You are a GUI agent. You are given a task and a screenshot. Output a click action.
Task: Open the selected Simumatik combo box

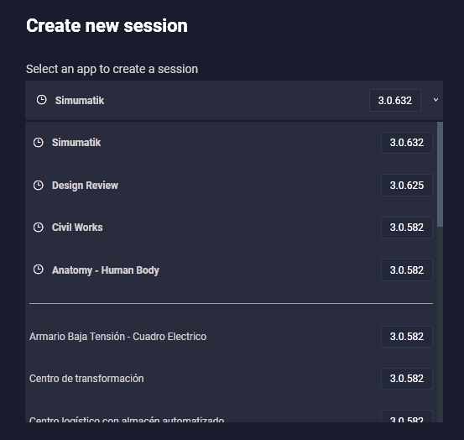[234, 101]
